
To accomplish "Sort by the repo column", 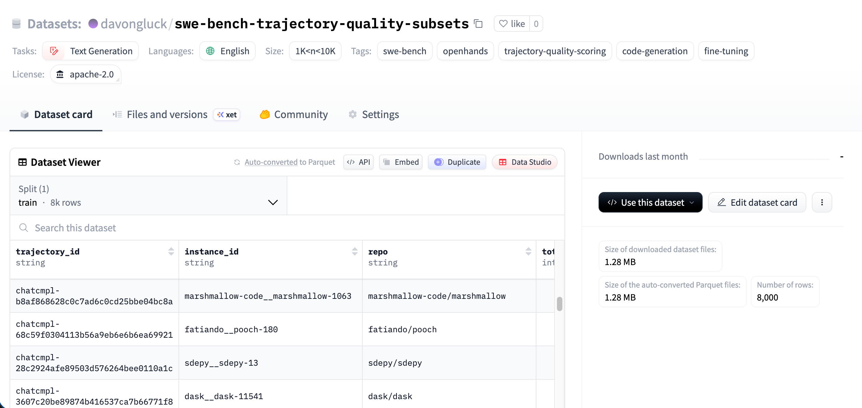I will coord(528,252).
